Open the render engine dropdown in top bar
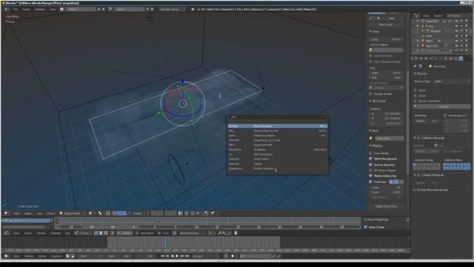Screen dimensions: 474x267 coord(173,9)
